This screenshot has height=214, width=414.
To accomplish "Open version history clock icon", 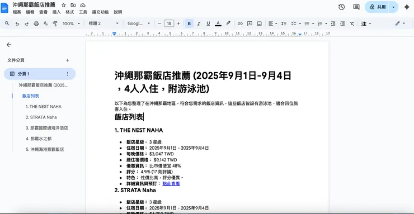I will 341,7.
